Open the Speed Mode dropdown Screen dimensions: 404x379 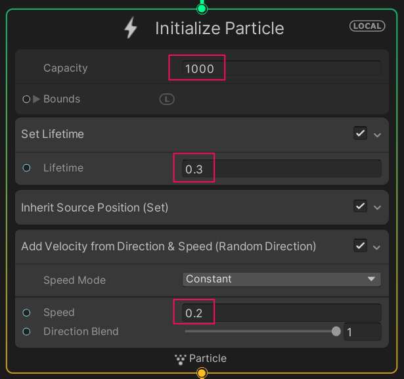(x=281, y=279)
